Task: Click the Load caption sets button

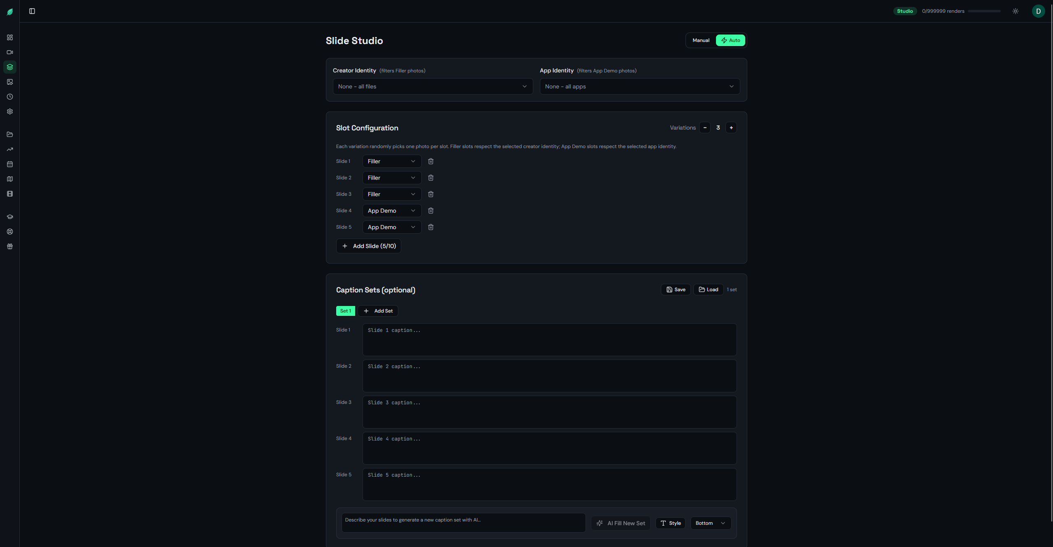Action: point(708,290)
